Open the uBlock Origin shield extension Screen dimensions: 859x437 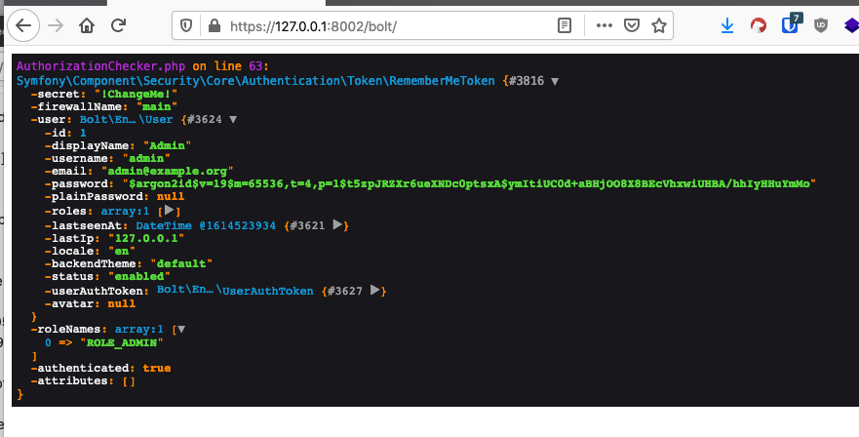point(821,25)
